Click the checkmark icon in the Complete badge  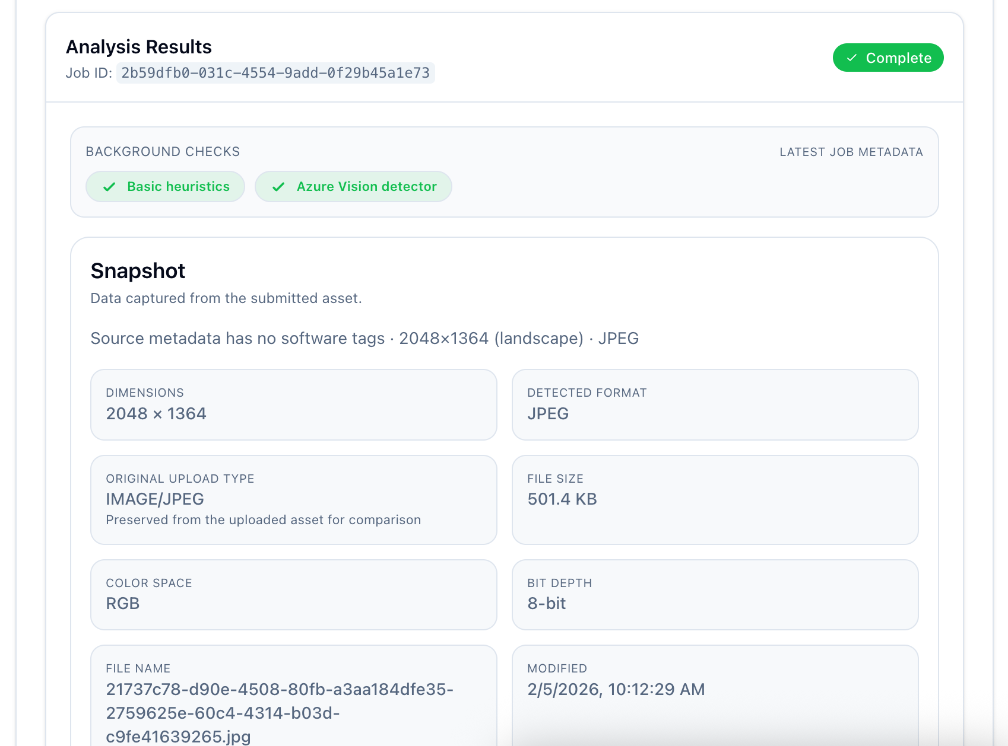point(852,58)
